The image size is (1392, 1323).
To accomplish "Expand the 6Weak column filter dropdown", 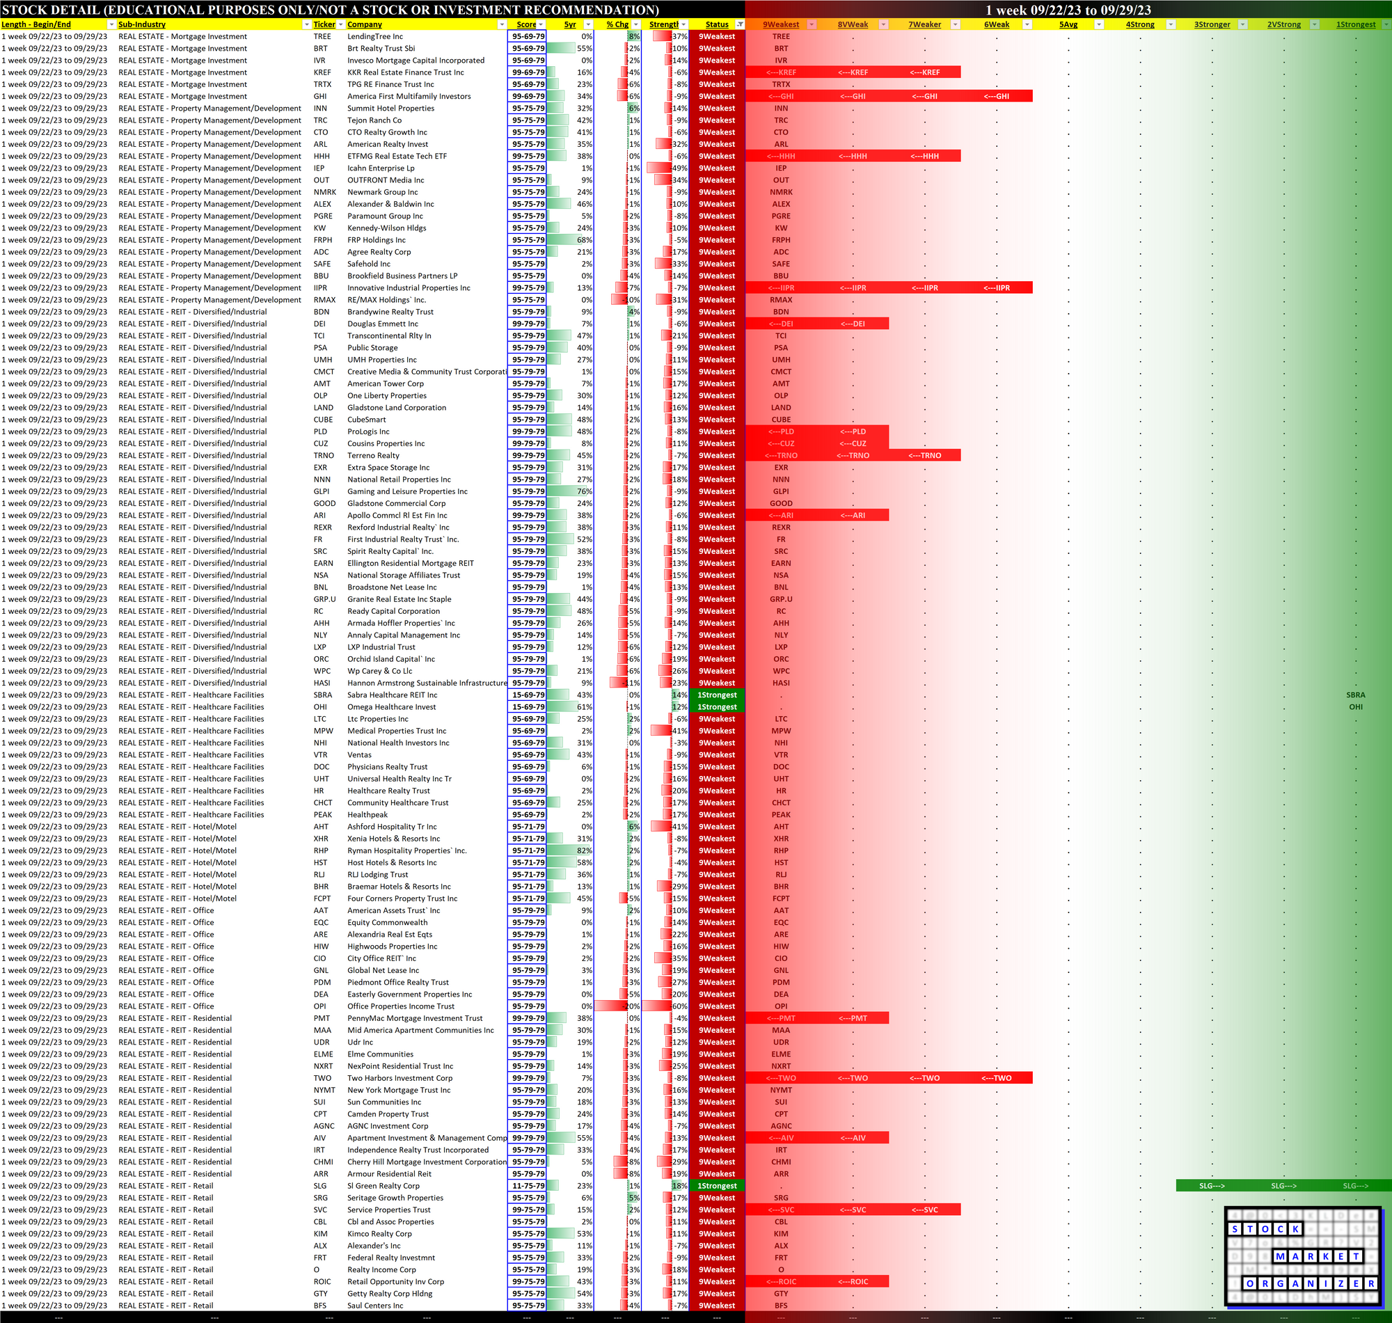I will pyautogui.click(x=1027, y=24).
